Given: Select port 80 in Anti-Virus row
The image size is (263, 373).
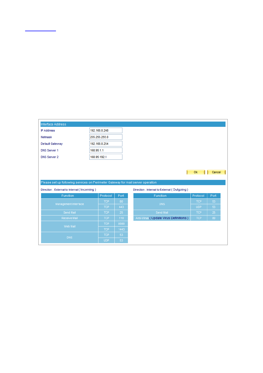Looking at the screenshot, I should click(x=214, y=218).
